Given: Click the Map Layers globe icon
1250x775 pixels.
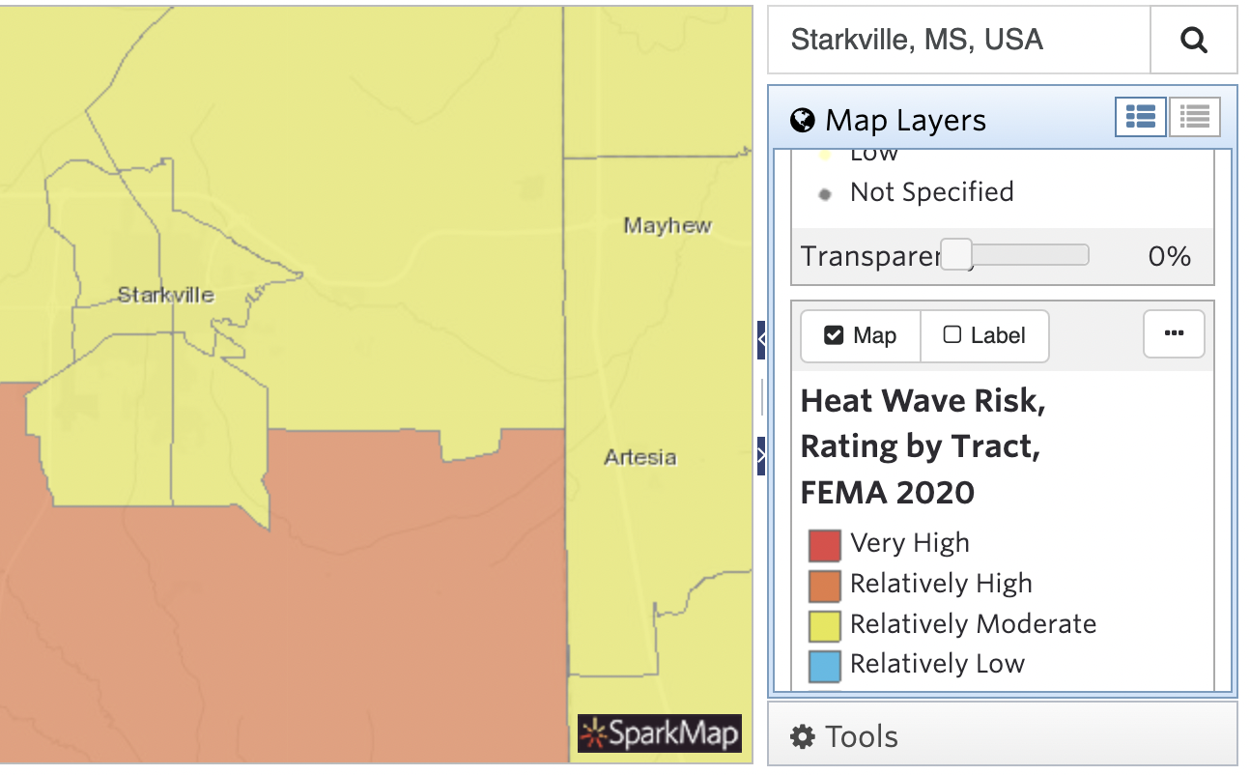Looking at the screenshot, I should [802, 120].
